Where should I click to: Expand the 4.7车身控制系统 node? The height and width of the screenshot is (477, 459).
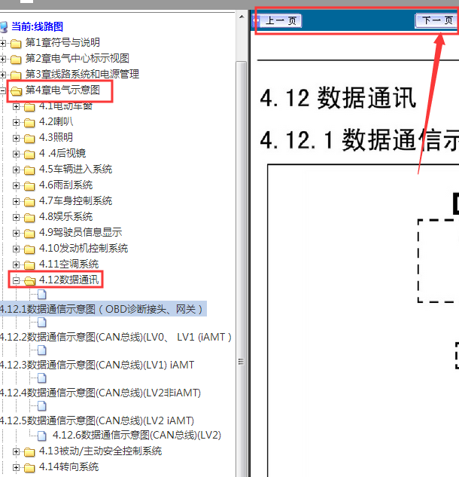coord(16,201)
